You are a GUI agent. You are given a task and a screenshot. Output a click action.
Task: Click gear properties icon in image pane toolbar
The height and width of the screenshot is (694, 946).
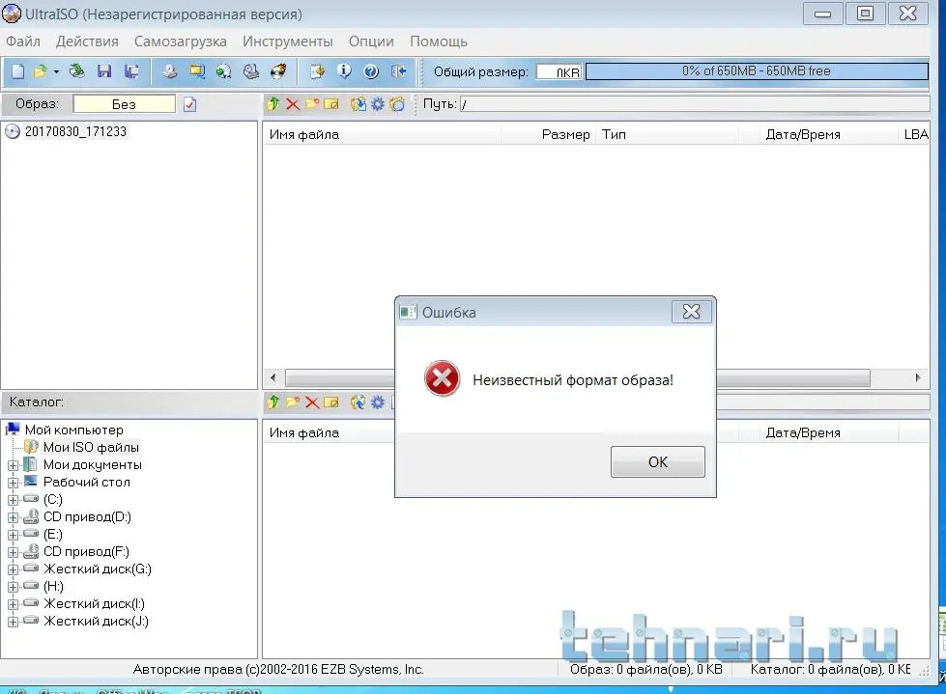(x=378, y=104)
